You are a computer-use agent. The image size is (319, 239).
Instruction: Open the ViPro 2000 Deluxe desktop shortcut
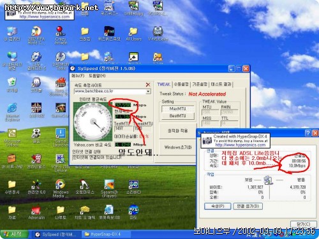61,163
